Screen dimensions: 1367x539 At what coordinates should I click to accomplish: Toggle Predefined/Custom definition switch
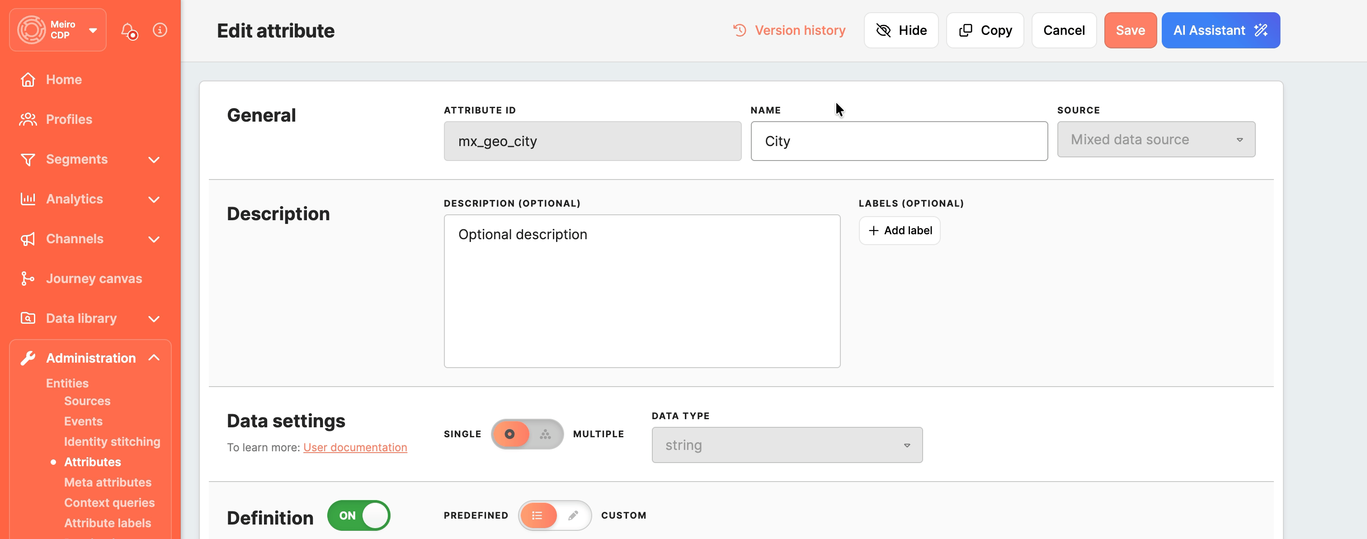555,515
